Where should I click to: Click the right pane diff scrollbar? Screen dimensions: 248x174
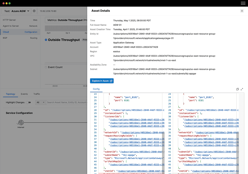point(237,133)
